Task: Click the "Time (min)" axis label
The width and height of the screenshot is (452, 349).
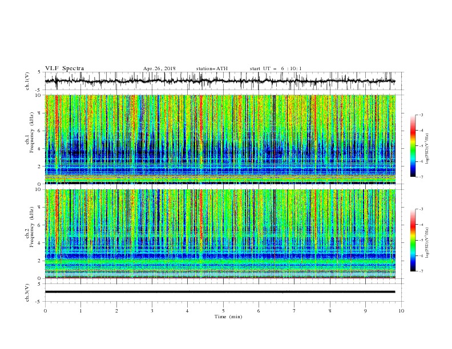Action: point(228,316)
